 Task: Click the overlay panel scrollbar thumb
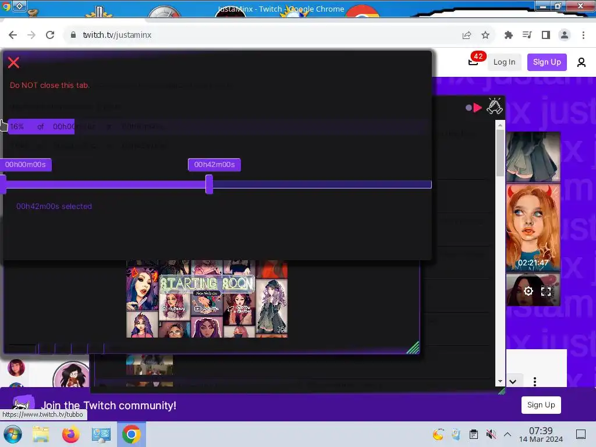click(x=500, y=153)
